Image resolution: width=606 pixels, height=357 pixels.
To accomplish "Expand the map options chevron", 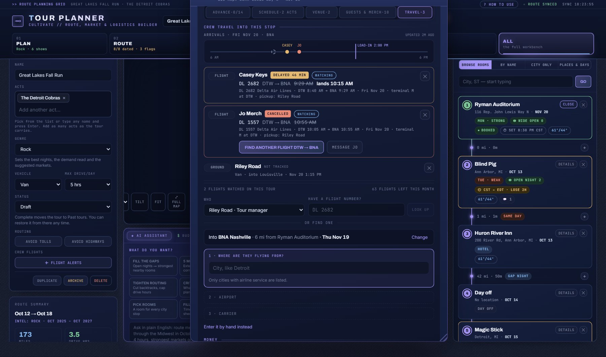I will [x=126, y=202].
